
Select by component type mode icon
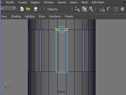coord(91,9)
